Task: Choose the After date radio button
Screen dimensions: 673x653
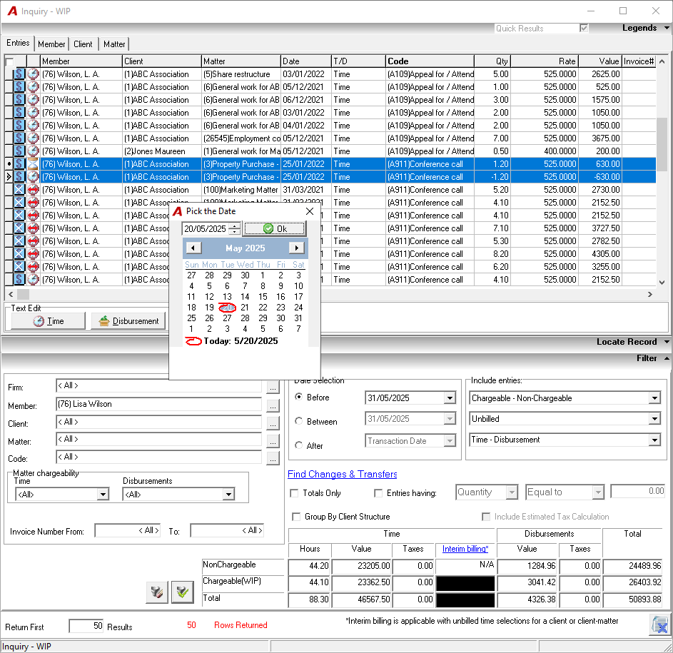Action: tap(299, 445)
